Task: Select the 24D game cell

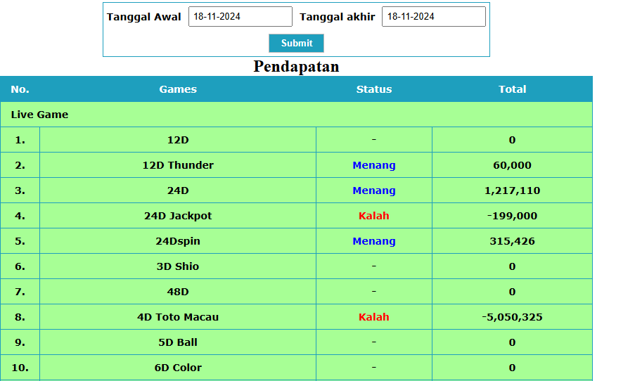Action: tap(178, 190)
